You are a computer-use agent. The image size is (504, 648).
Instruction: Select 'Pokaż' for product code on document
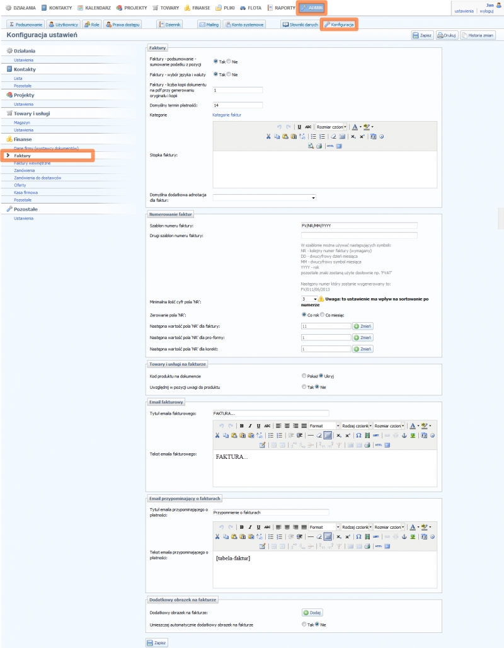pos(304,375)
